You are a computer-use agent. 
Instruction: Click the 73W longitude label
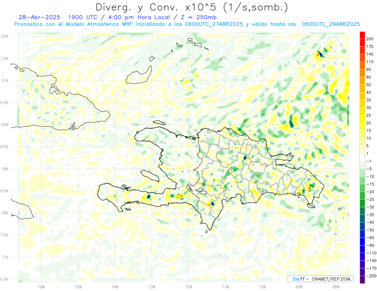(x=152, y=287)
